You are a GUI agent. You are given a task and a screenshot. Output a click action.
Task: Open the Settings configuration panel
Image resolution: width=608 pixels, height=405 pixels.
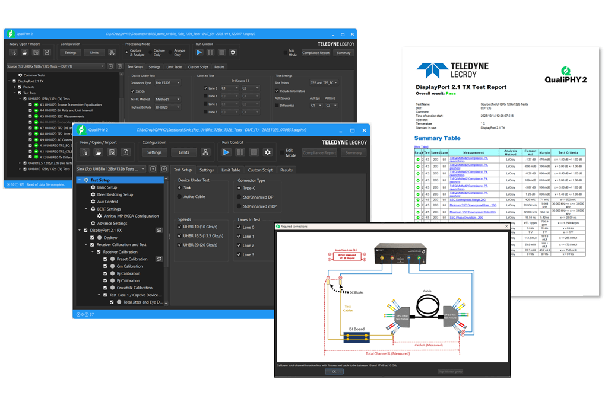click(154, 152)
